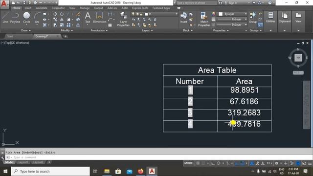Viewport: 313px width, 176px height.
Task: Click the Copy tool icon in Modify
Action: point(55,20)
